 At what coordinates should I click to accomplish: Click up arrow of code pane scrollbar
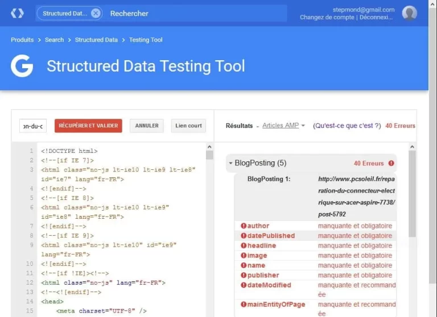coord(209,147)
